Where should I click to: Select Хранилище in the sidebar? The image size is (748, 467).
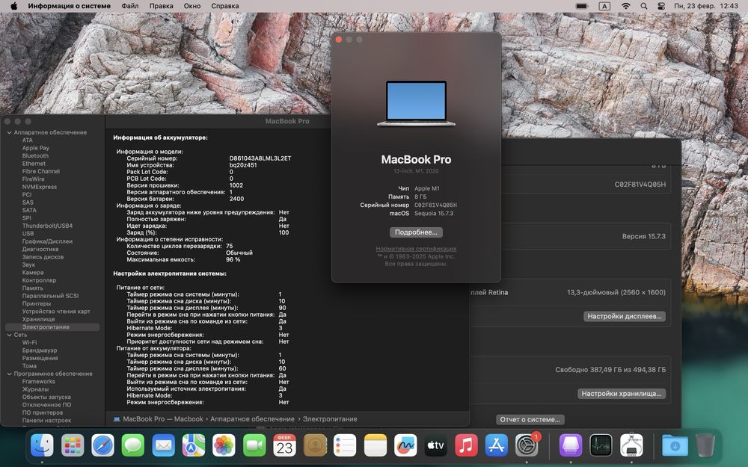coord(39,319)
